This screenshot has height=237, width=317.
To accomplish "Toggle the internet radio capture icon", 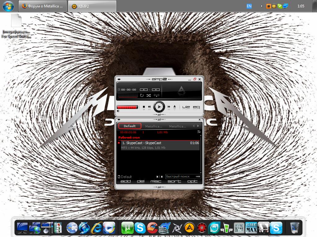I will (x=157, y=95).
